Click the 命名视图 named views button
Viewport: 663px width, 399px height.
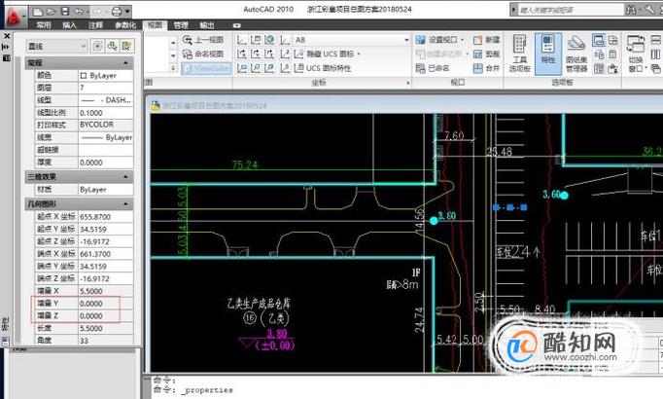203,54
